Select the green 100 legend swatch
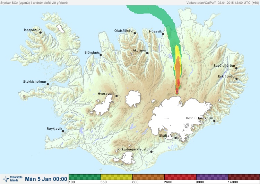Image resolution: width=260 pixels, height=184 pixels. point(85,177)
